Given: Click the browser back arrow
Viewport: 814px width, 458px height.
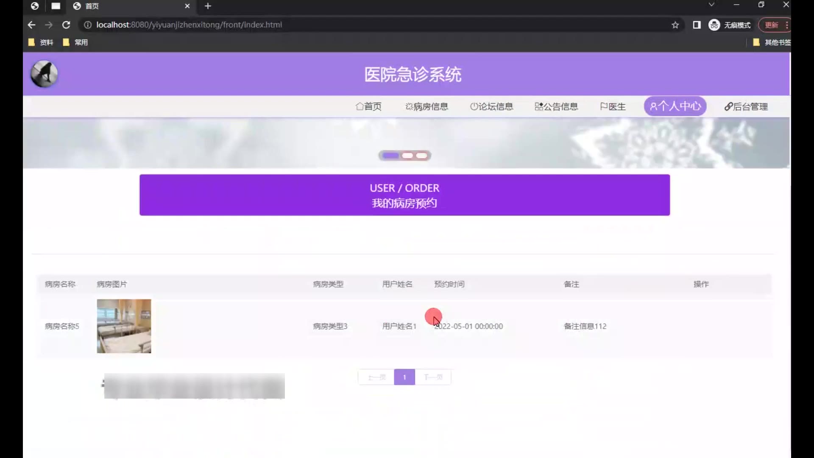Looking at the screenshot, I should [31, 25].
